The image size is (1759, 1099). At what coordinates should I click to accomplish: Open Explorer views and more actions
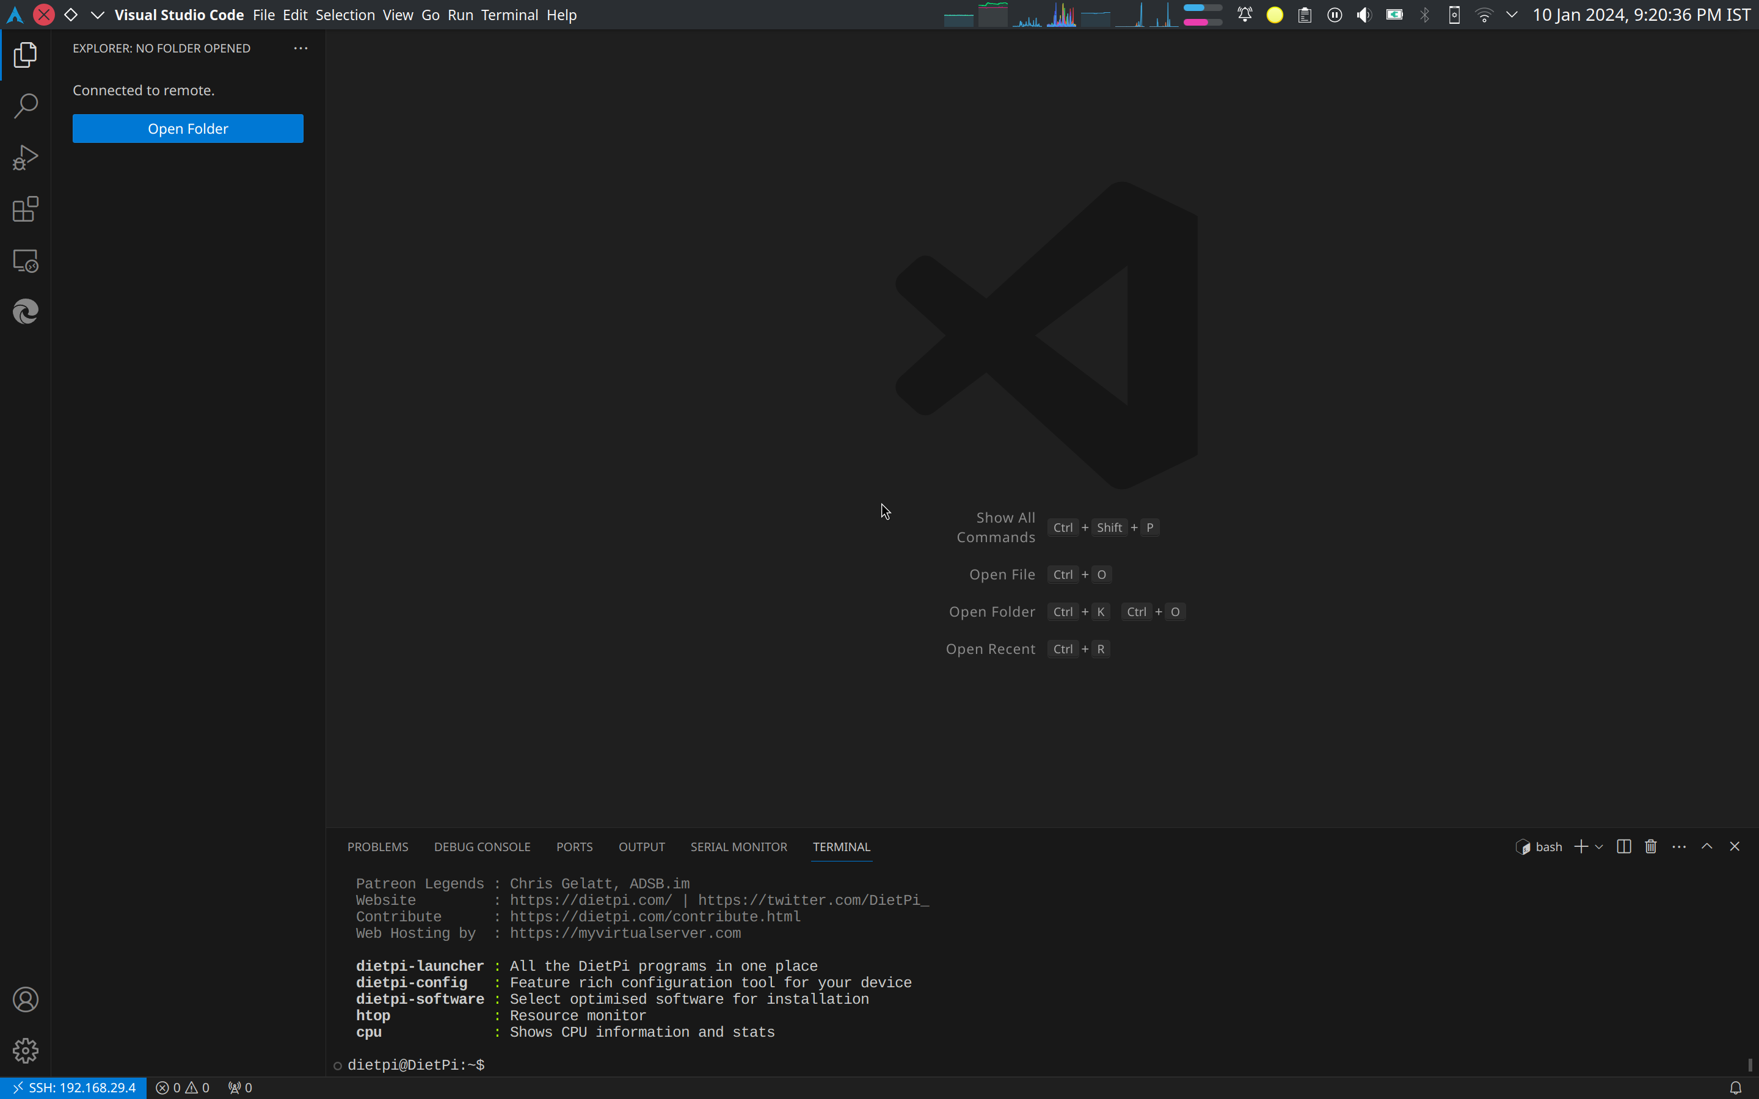pos(300,48)
